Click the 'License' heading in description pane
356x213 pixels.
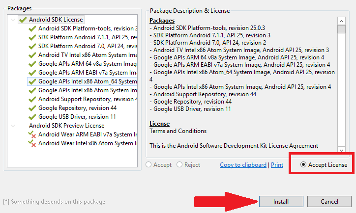click(x=159, y=124)
